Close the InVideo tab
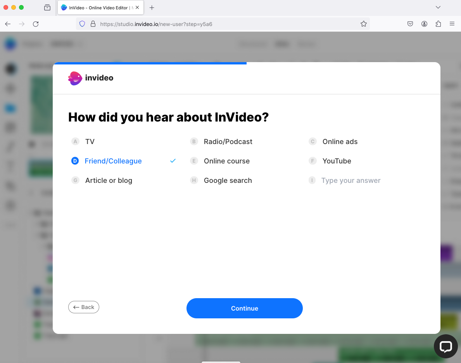Viewport: 461px width, 363px height. (137, 8)
